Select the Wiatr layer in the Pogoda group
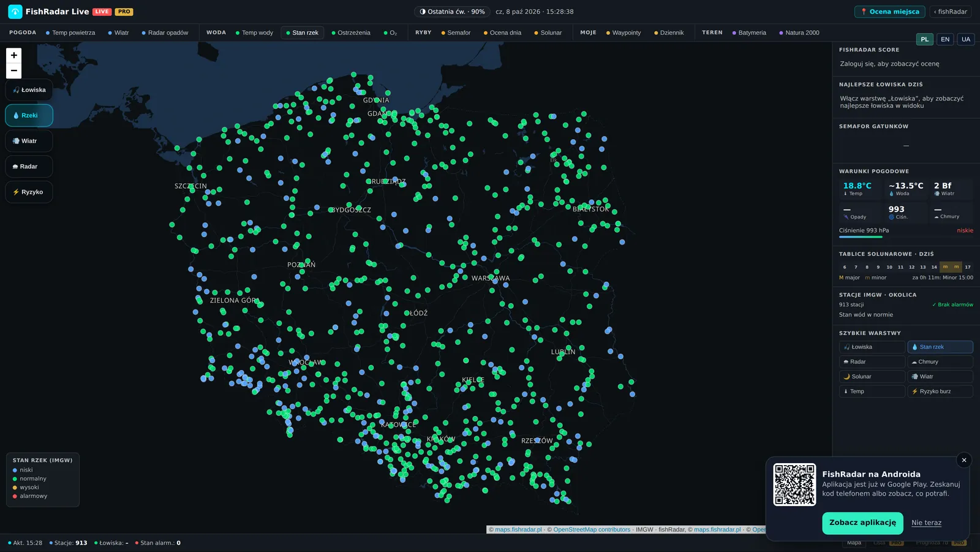The image size is (980, 552). [x=118, y=33]
